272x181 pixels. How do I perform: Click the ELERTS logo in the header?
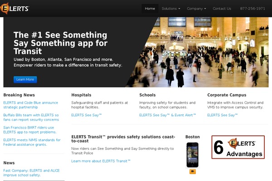pyautogui.click(x=15, y=8)
